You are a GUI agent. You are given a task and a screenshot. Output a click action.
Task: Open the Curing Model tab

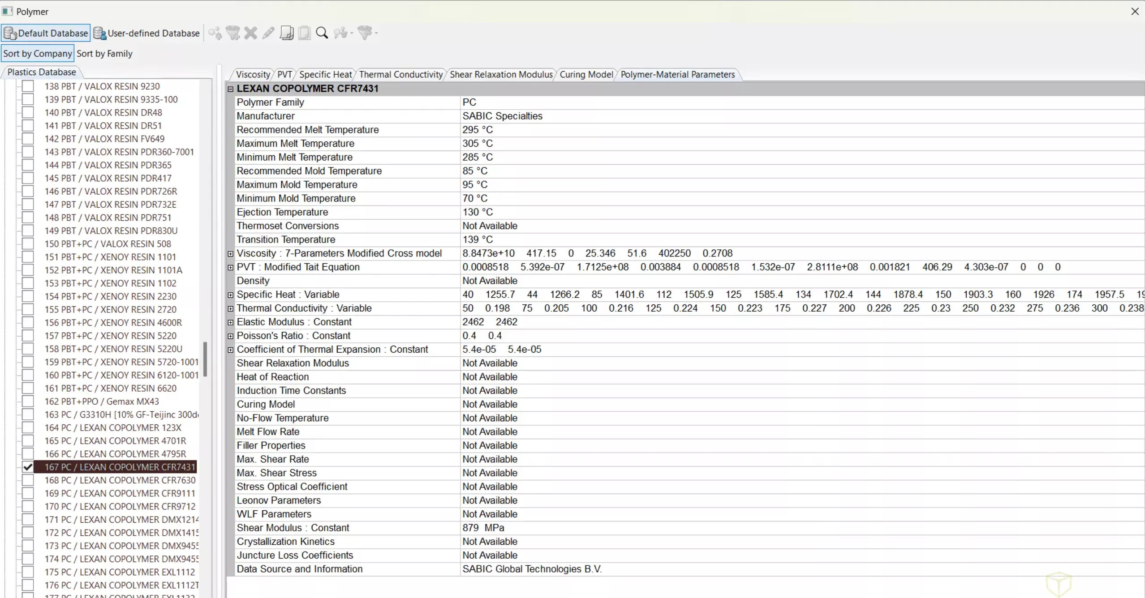click(586, 74)
